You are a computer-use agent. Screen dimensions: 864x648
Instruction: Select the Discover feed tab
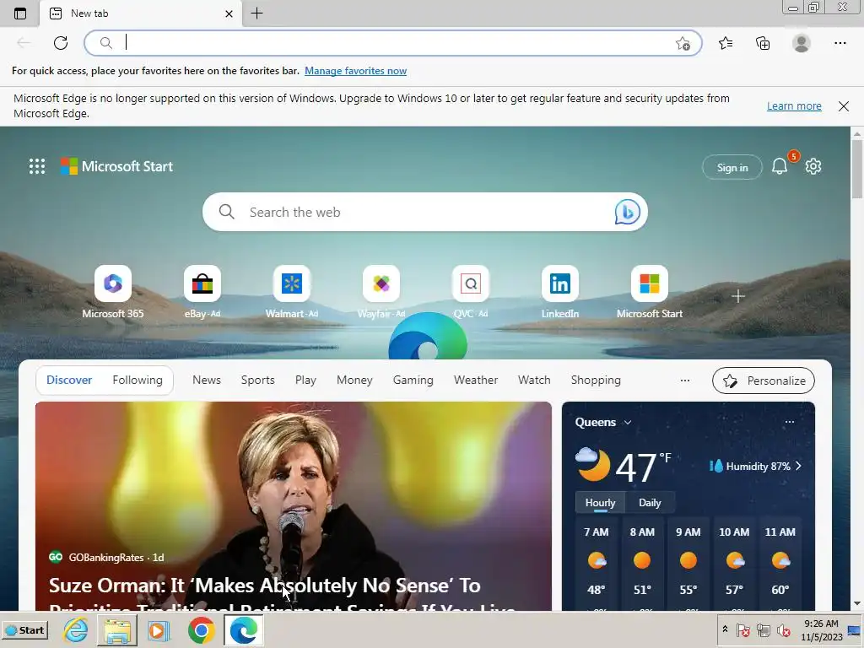[69, 381]
